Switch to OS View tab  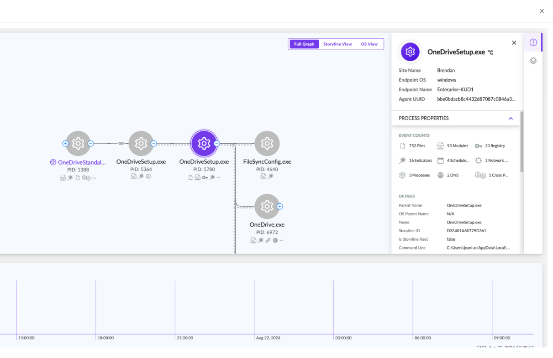tap(369, 44)
